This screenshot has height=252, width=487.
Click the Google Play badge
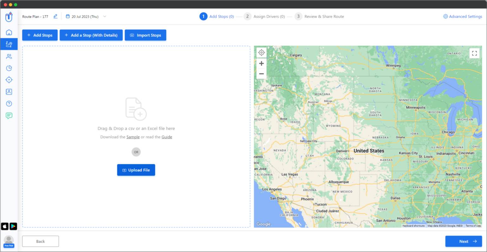pos(13,226)
